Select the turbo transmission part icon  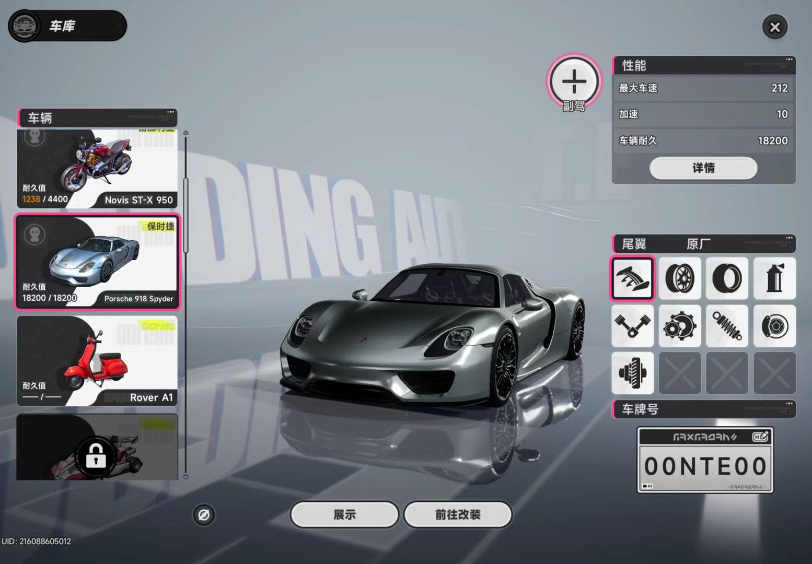[632, 373]
